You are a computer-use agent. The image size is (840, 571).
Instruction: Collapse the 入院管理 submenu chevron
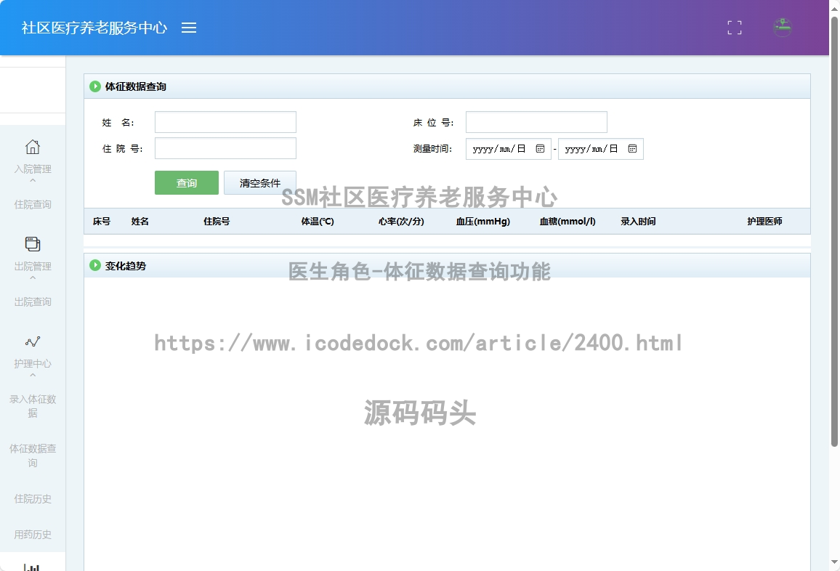pyautogui.click(x=33, y=181)
